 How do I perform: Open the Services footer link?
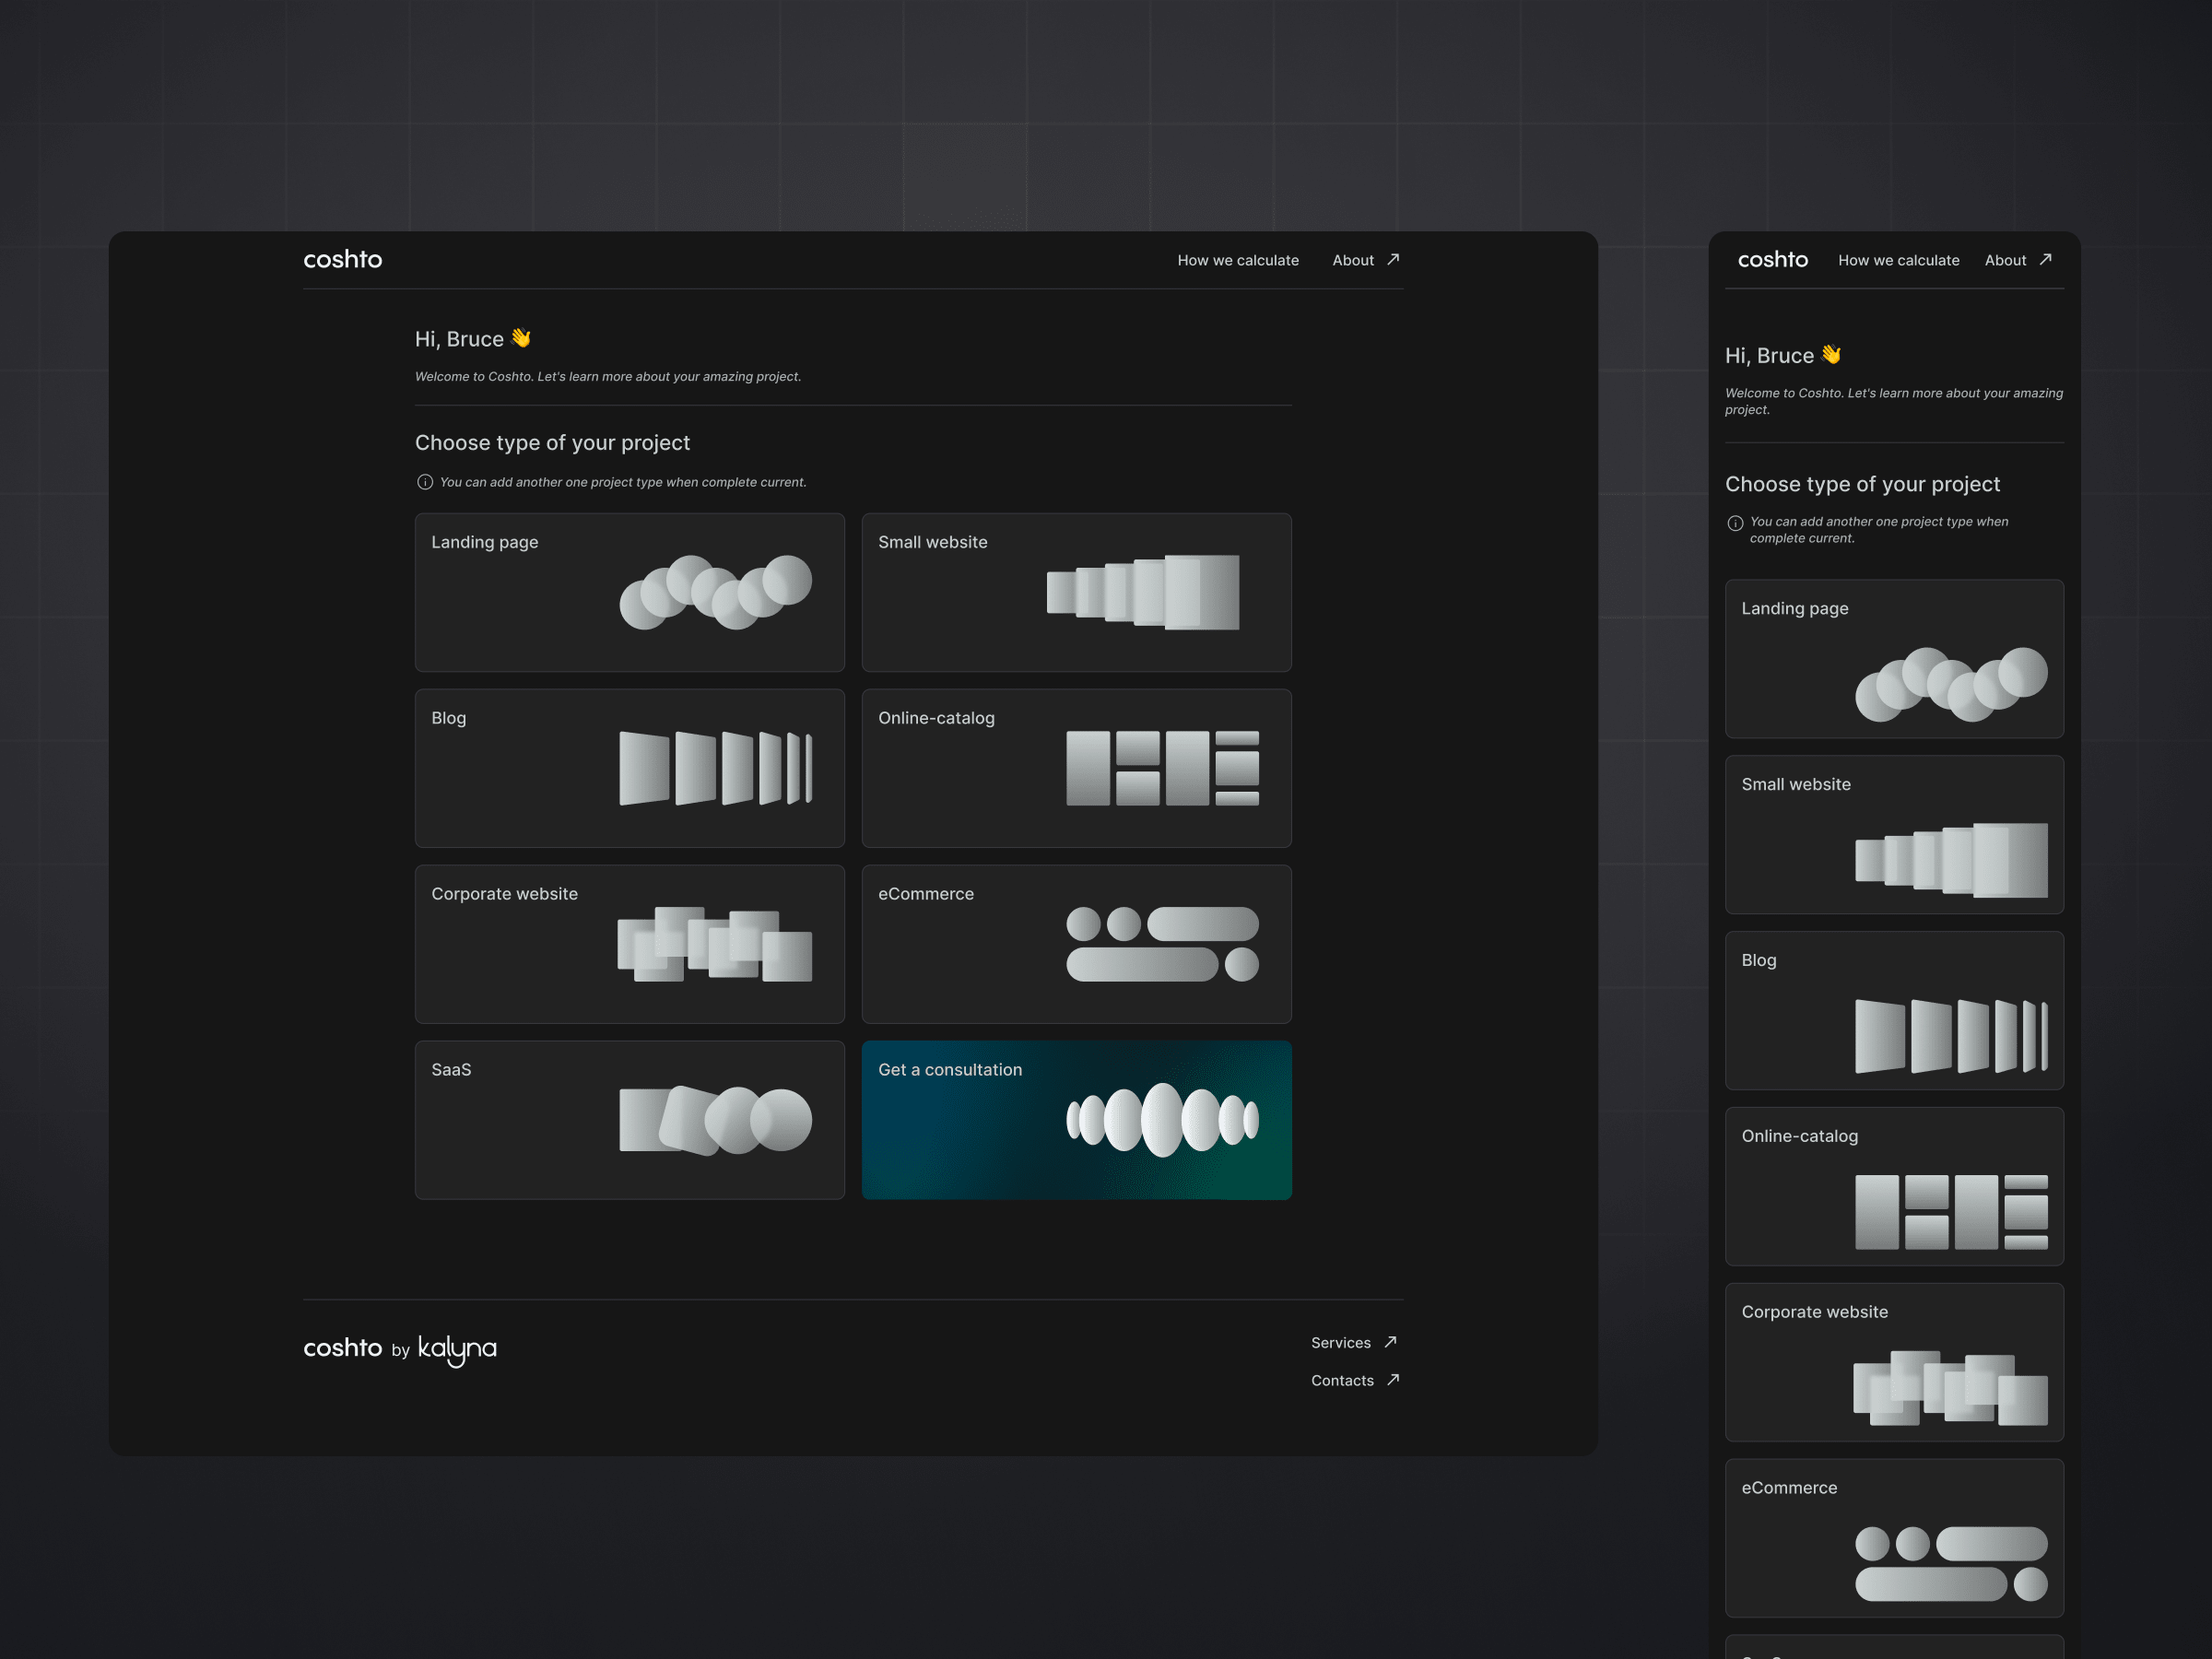point(1341,1343)
